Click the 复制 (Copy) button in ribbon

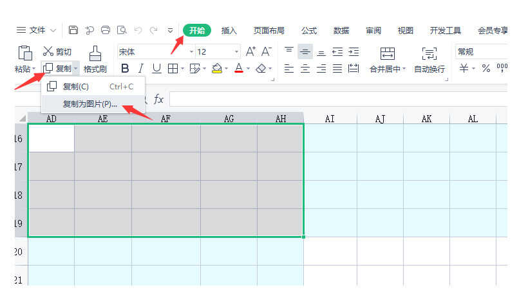[57, 68]
